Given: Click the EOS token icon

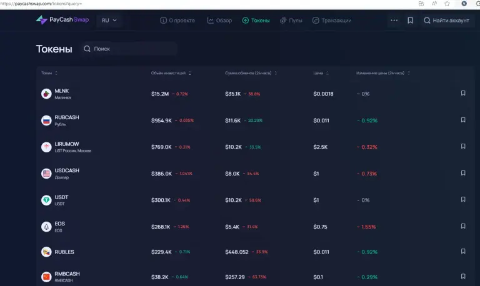Looking at the screenshot, I should coord(46,227).
